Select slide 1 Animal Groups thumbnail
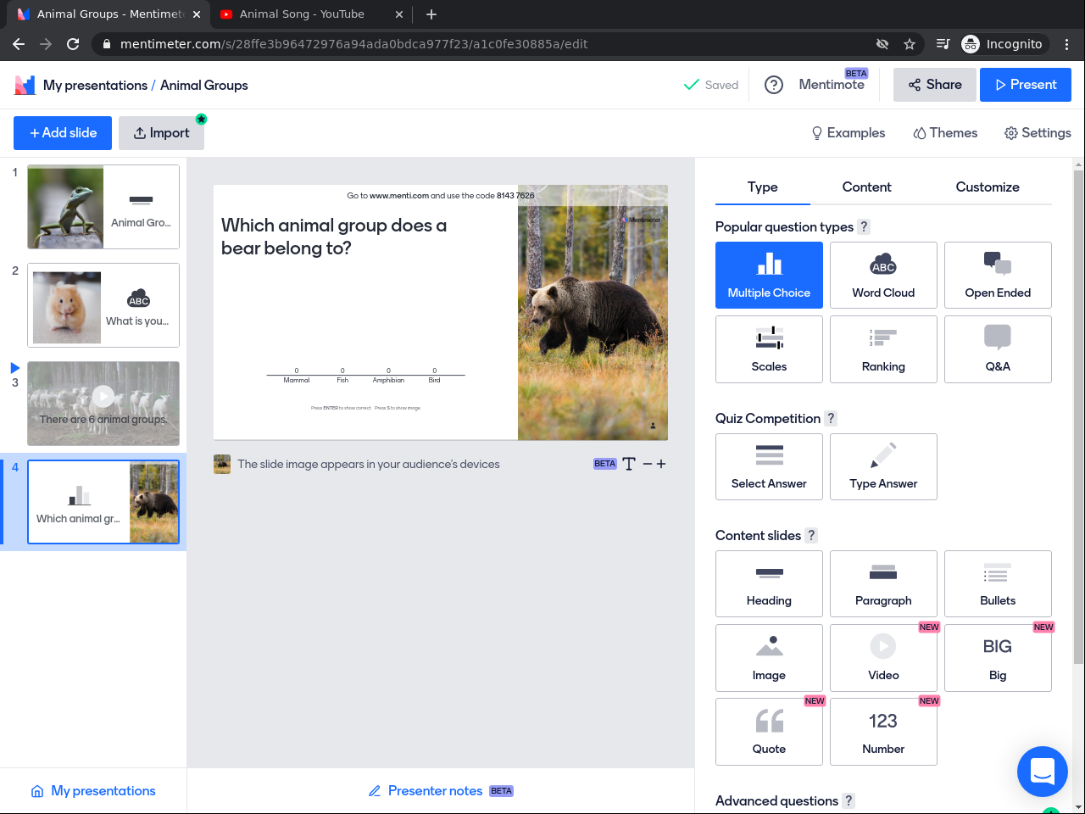 pyautogui.click(x=103, y=207)
